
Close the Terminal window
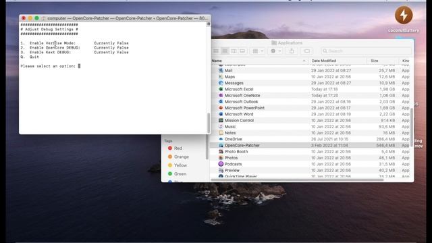coord(24,18)
